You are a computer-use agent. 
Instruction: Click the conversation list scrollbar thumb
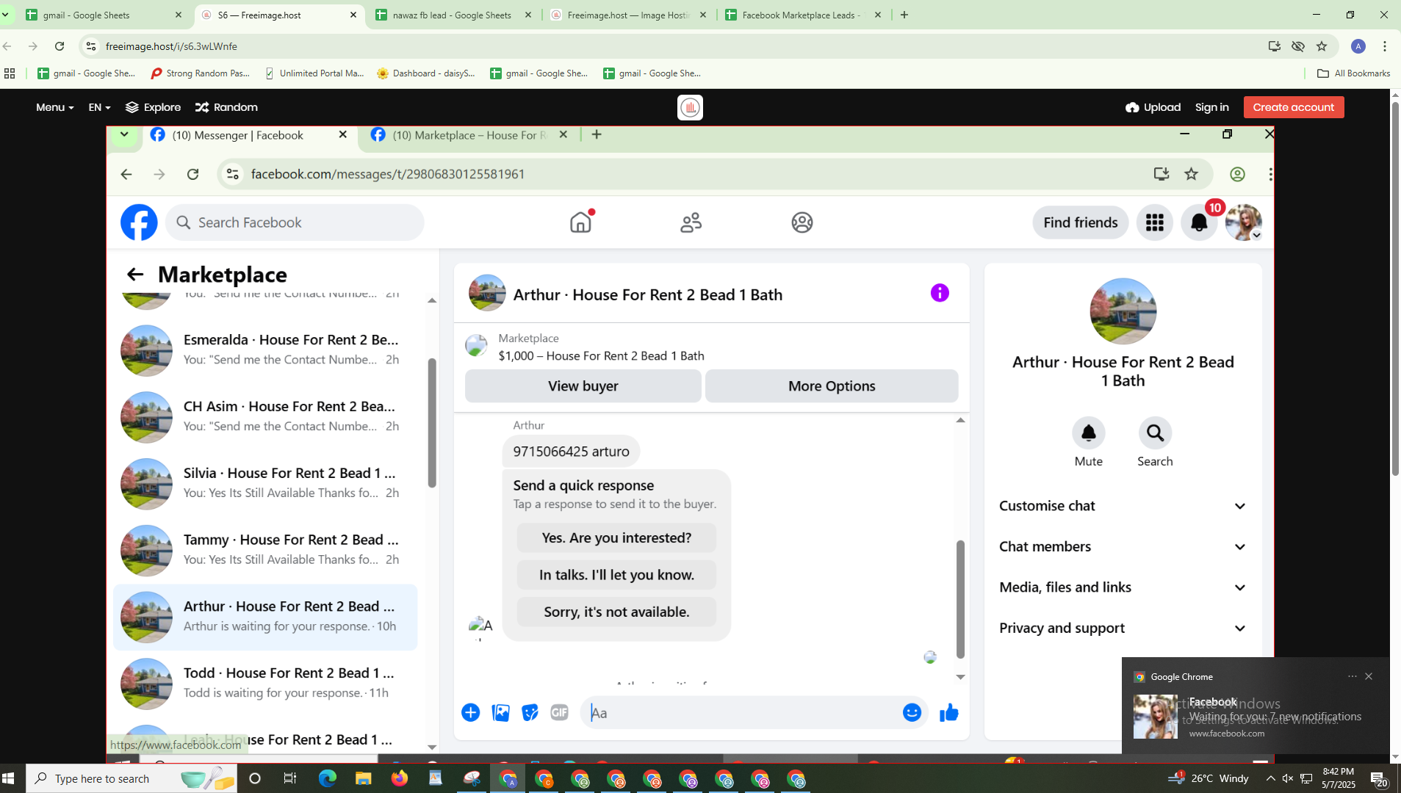[432, 422]
